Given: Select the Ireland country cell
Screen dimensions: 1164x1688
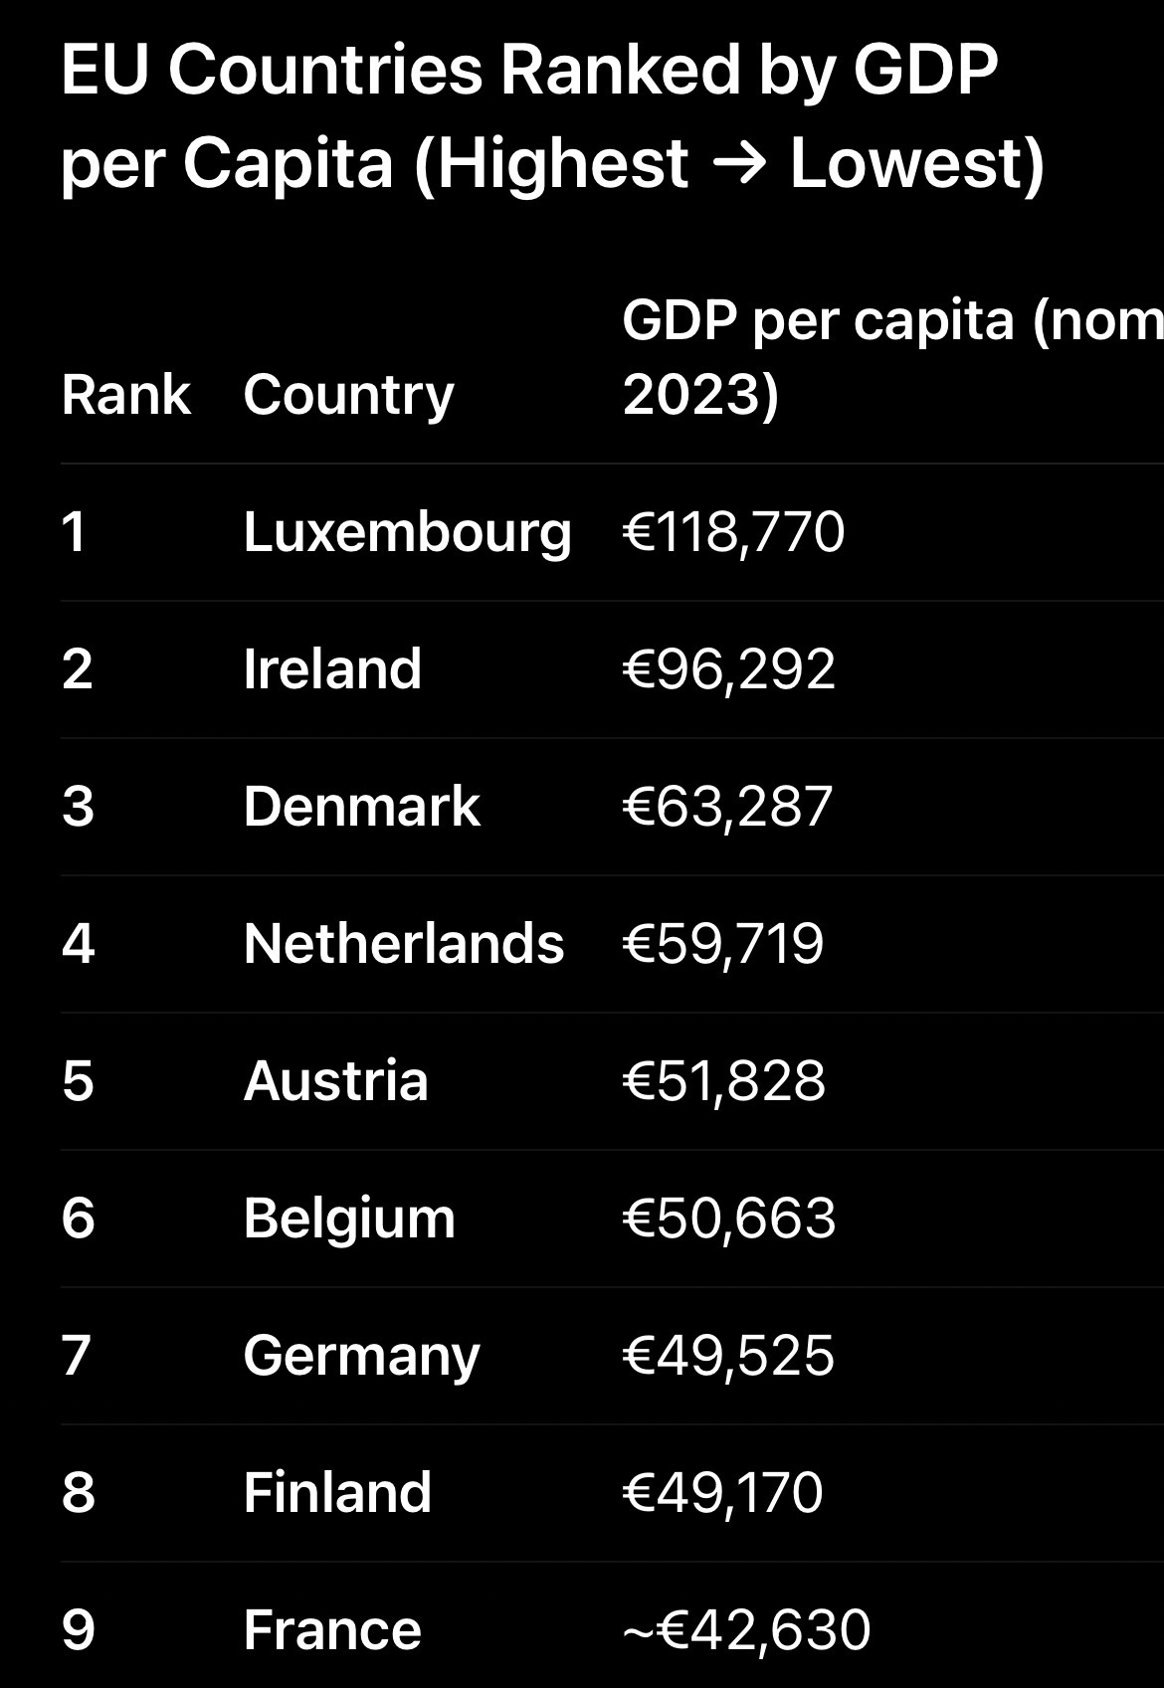Looking at the screenshot, I should pos(332,669).
